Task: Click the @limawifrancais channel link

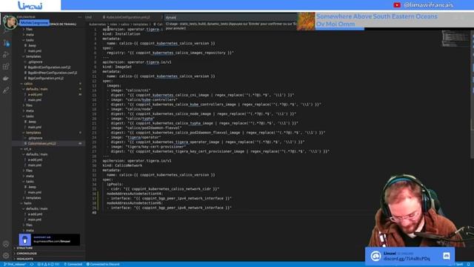Action: [x=428, y=5]
